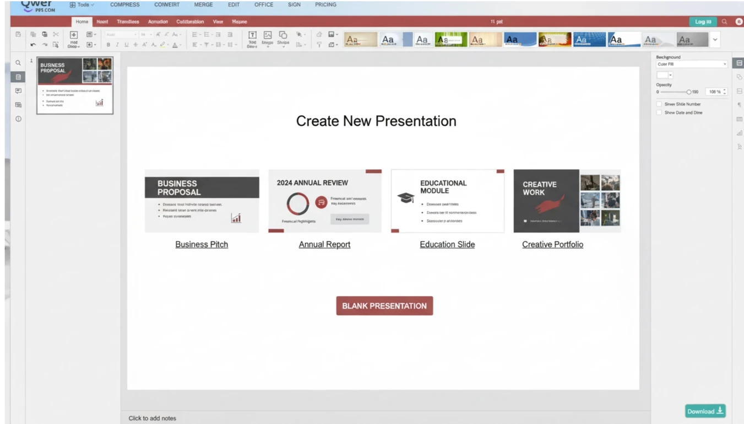Viewport: 744px width, 424px height.
Task: Toggle underline formatting icon
Action: [126, 45]
